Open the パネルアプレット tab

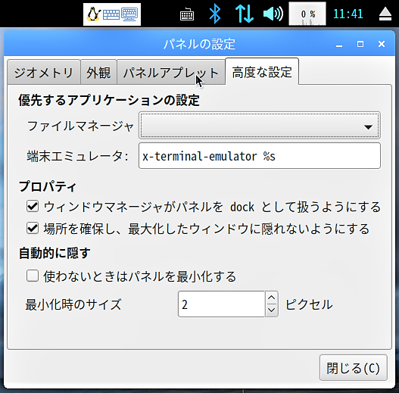coord(171,72)
